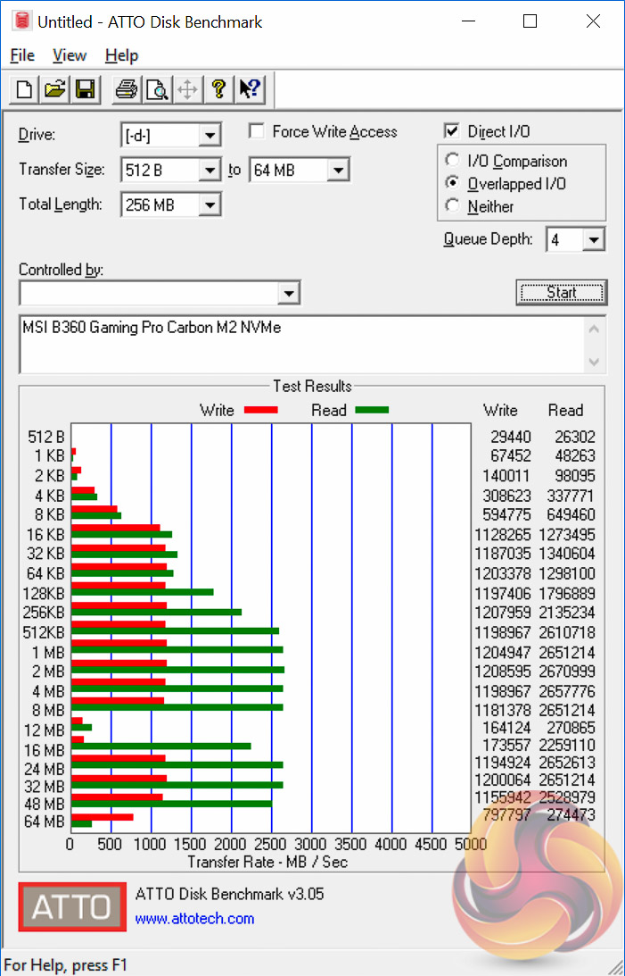Click the 16 KB row label

coord(45,535)
